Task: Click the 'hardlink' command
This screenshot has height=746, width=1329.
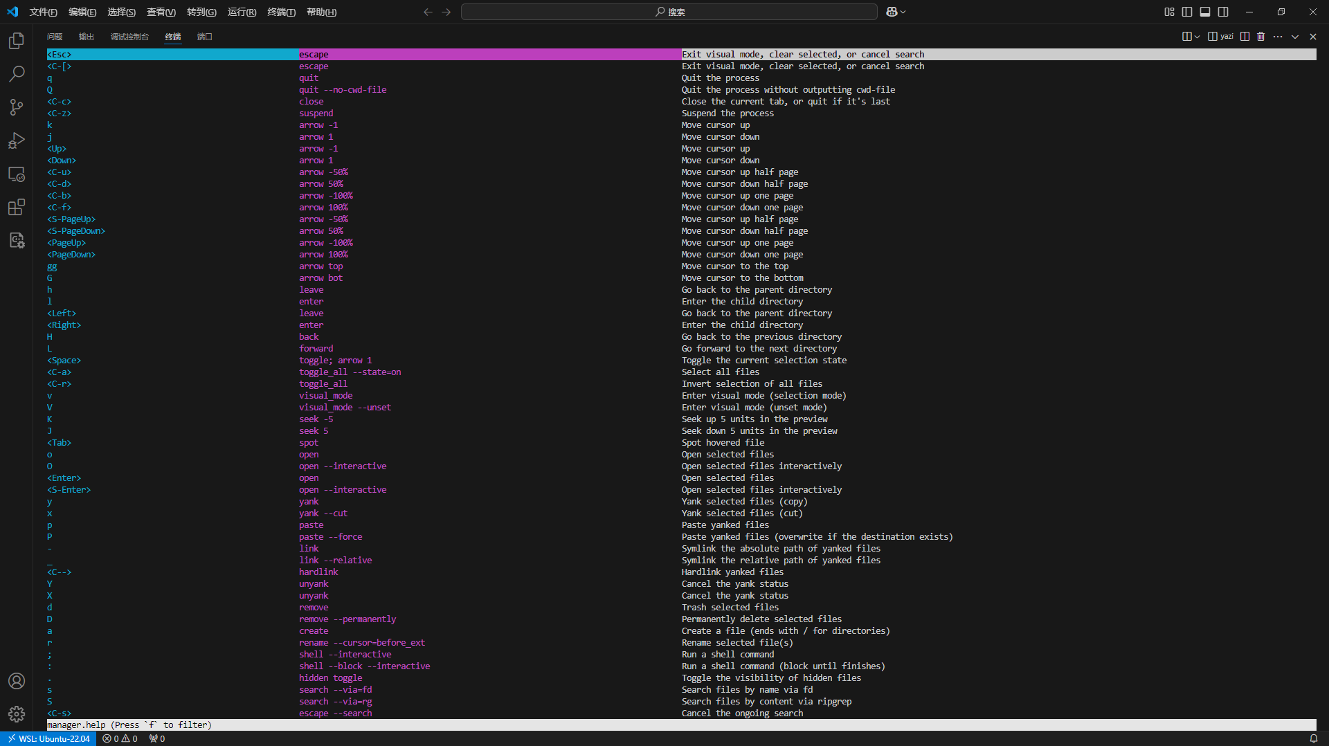Action: click(318, 572)
